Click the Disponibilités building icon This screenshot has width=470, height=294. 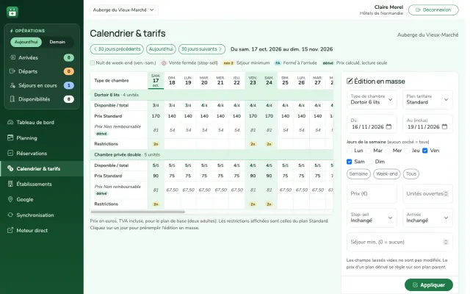click(x=12, y=99)
